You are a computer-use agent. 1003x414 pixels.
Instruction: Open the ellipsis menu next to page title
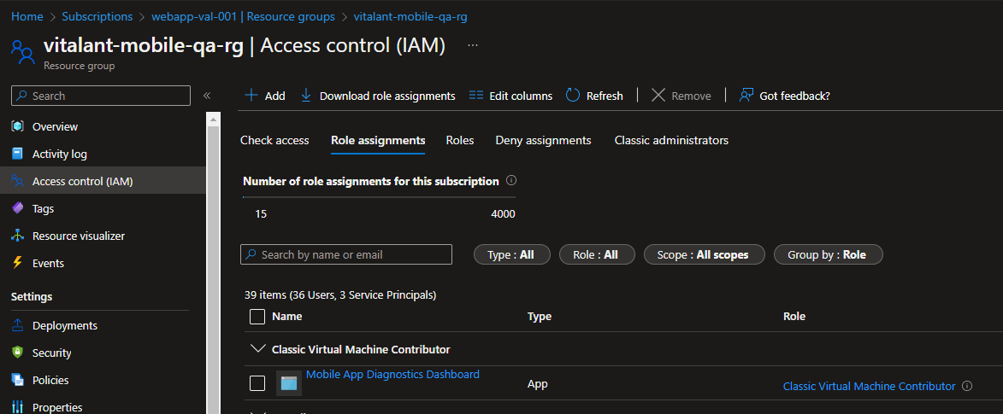point(473,45)
